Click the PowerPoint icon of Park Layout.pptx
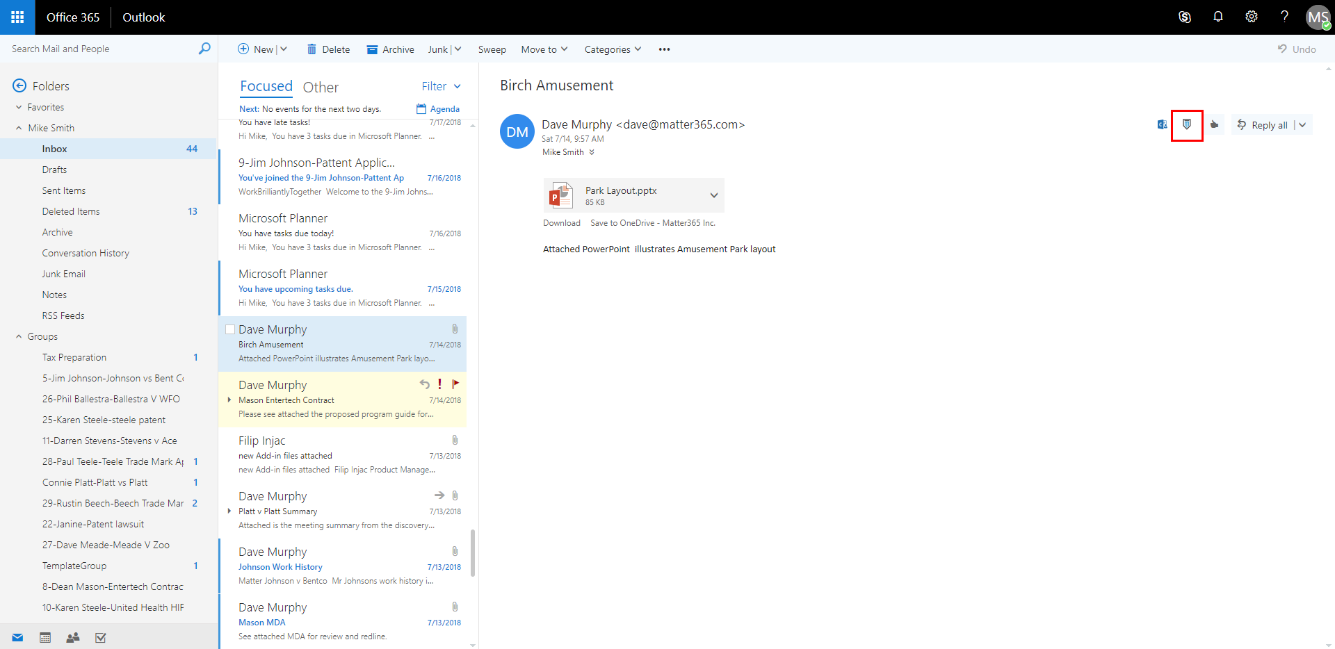The height and width of the screenshot is (649, 1335). (x=561, y=195)
